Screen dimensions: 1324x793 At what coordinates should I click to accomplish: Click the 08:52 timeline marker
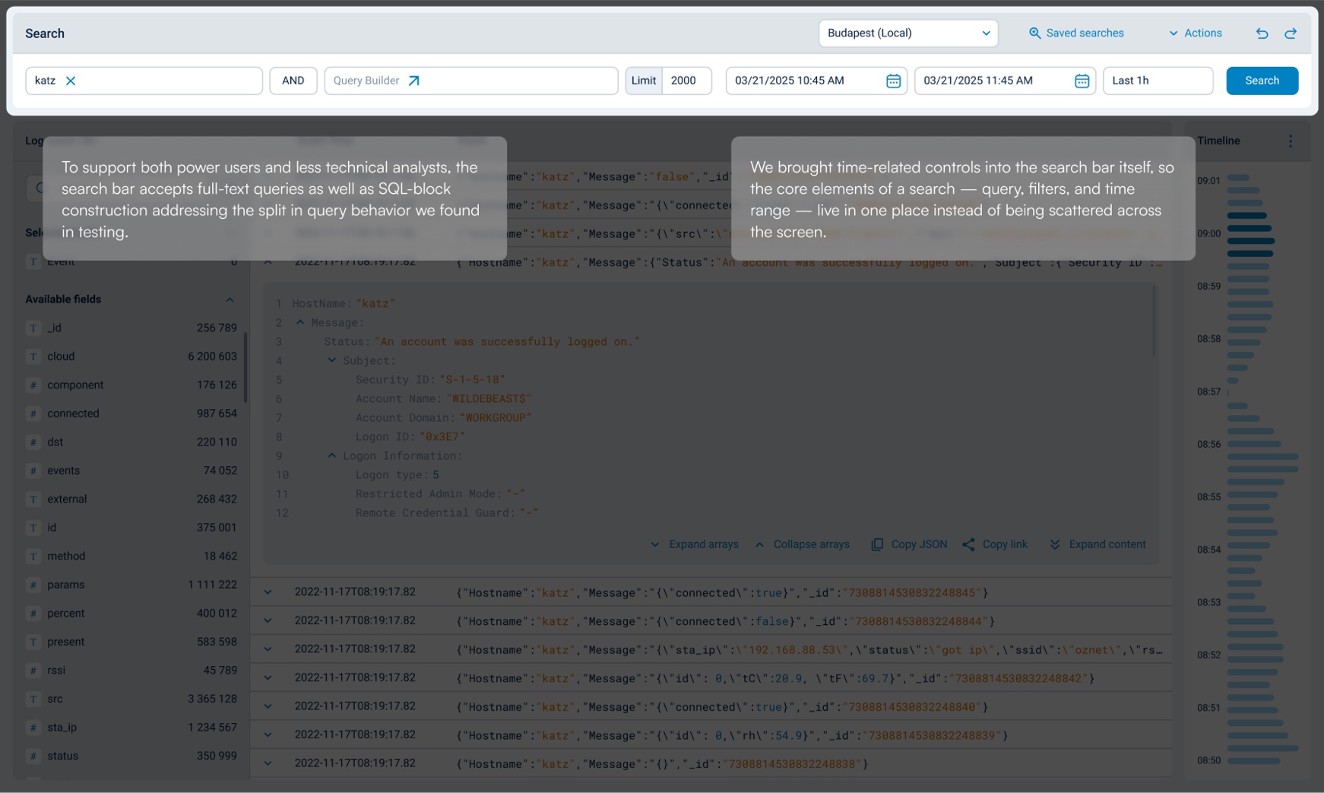click(1208, 655)
